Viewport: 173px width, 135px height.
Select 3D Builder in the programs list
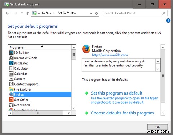(x=21, y=53)
